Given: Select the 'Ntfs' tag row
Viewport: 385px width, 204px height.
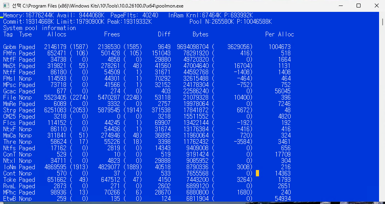Looking at the screenshot, I should click(x=147, y=148).
